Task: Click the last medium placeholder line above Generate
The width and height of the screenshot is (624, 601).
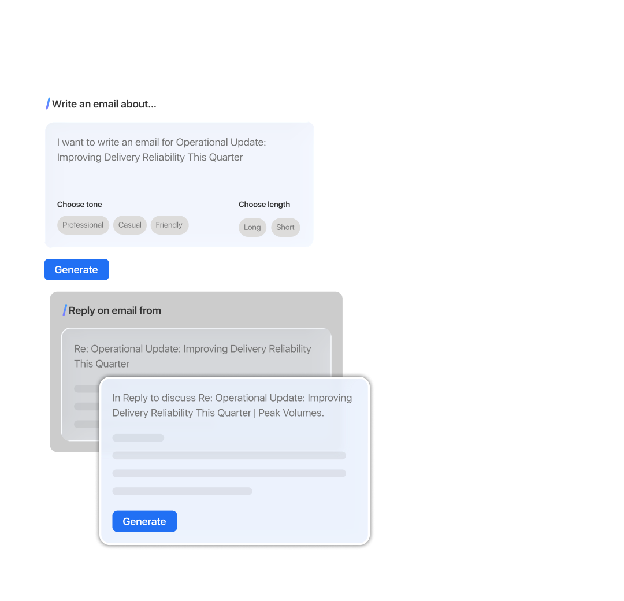Action: (182, 491)
